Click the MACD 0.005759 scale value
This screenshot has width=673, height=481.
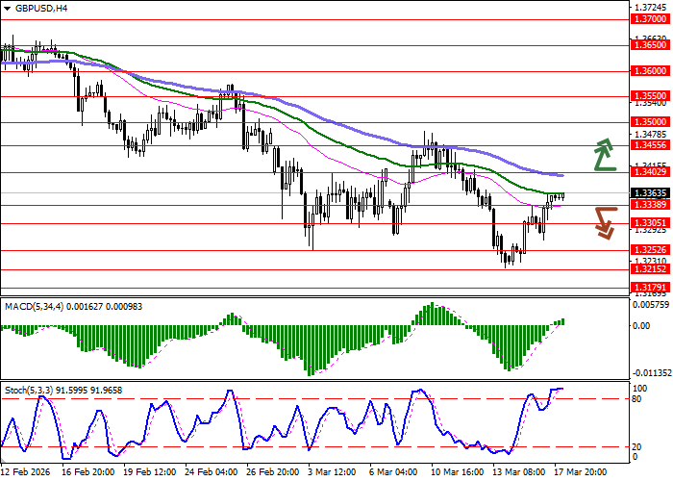pos(651,305)
